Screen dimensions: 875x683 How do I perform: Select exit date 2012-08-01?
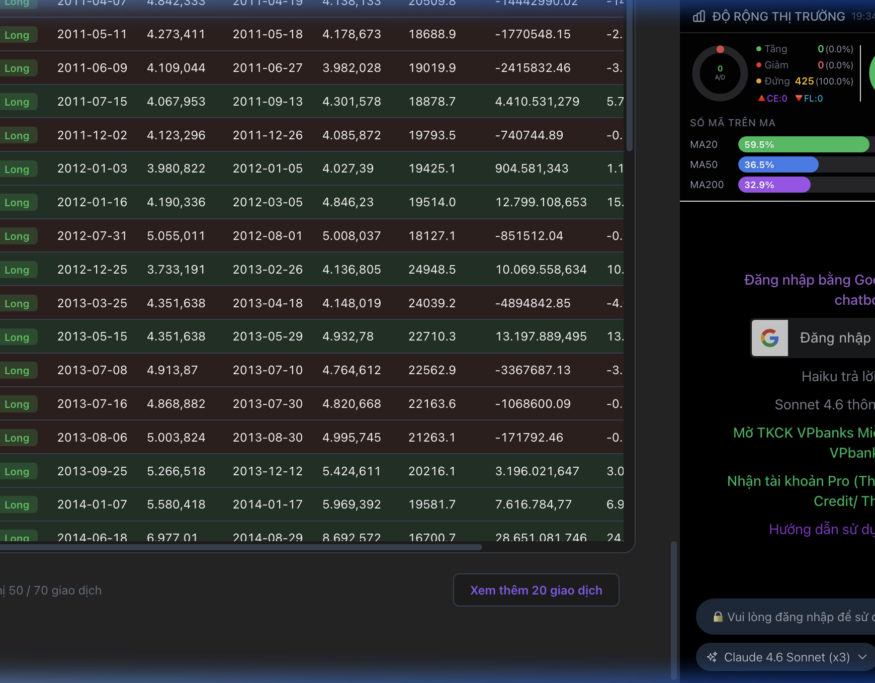click(x=268, y=235)
